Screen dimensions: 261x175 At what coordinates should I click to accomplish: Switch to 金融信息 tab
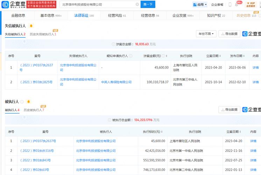(x=18, y=15)
